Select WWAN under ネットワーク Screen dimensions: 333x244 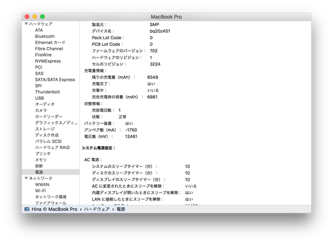click(x=42, y=185)
